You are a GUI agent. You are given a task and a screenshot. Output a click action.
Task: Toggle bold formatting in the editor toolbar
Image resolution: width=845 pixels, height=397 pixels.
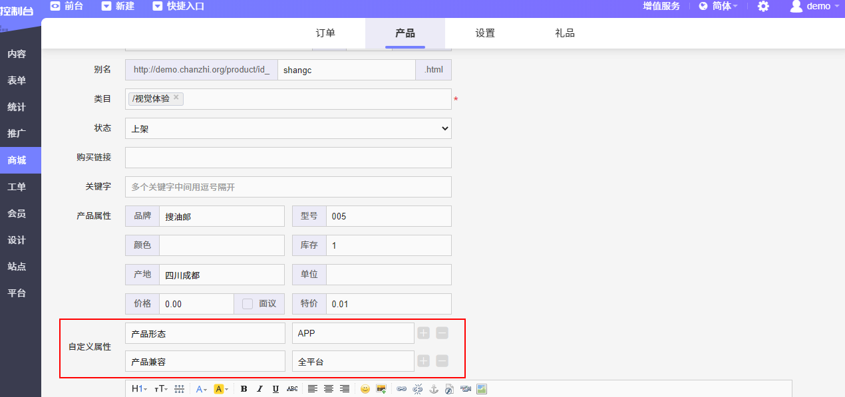click(x=244, y=389)
